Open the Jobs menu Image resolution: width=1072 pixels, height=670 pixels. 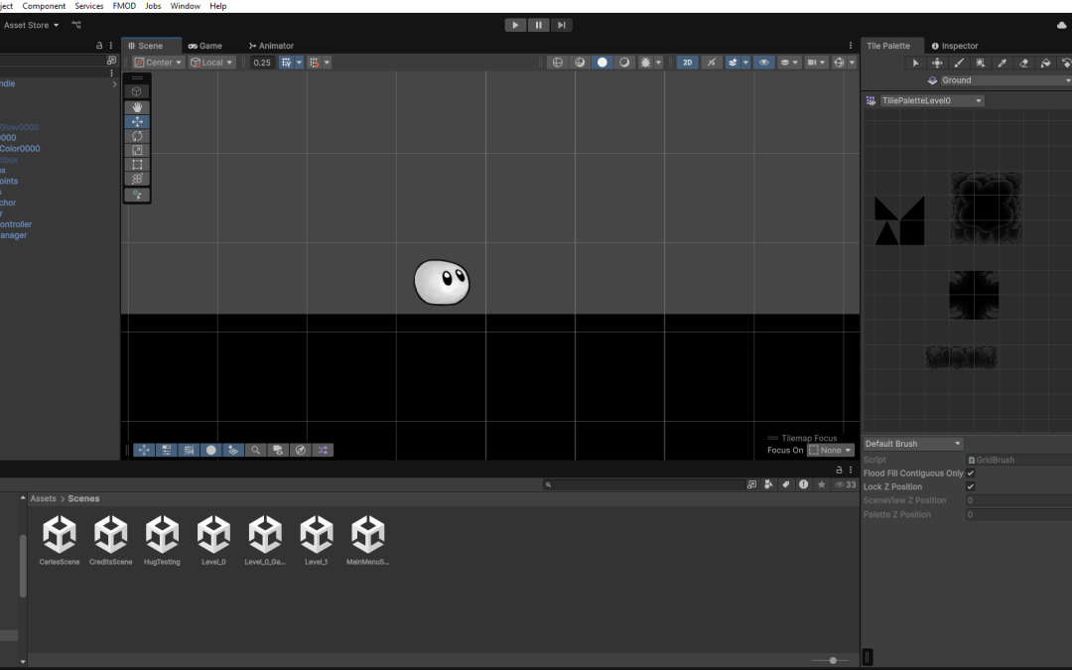pos(153,6)
